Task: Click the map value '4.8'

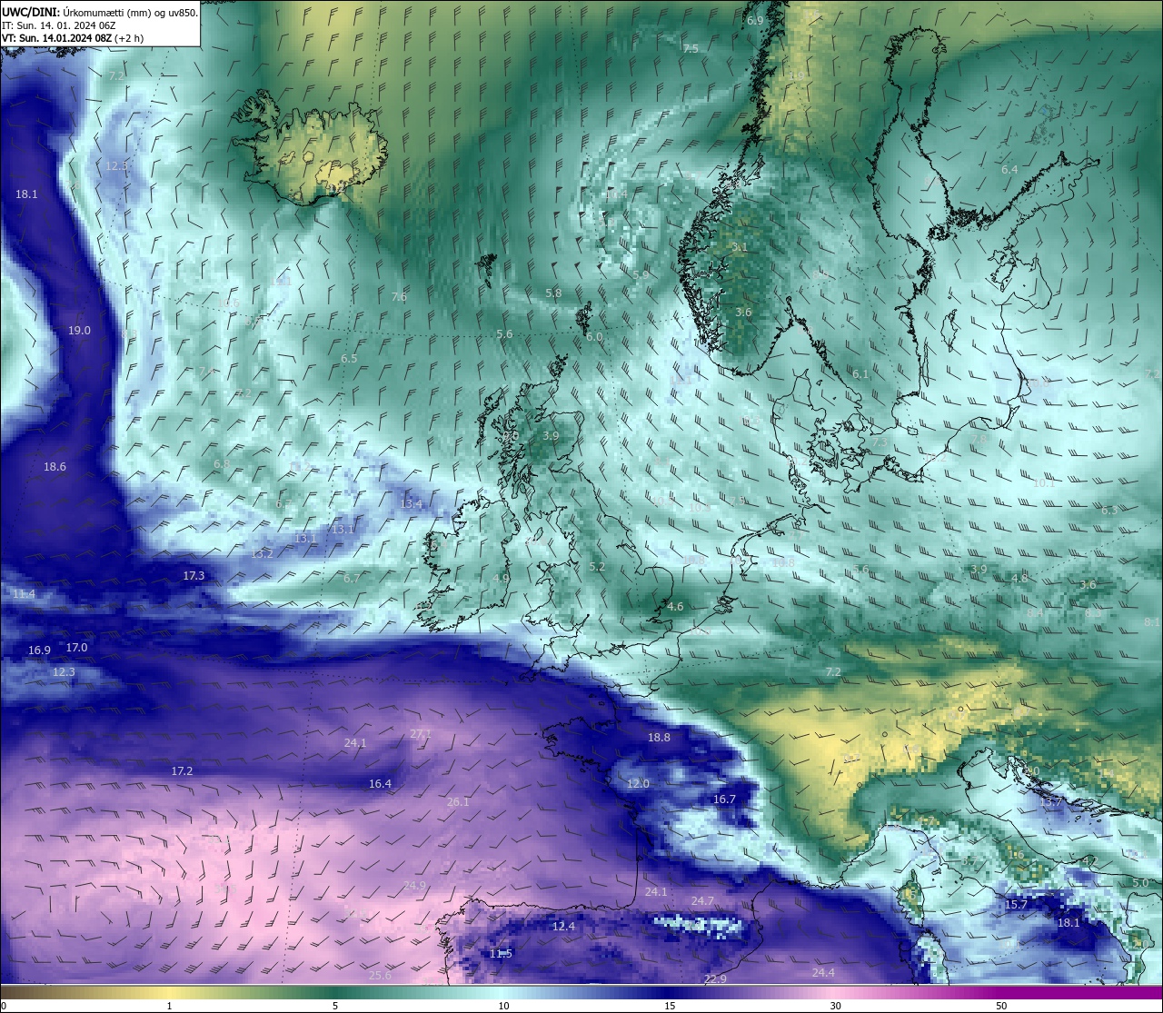Action: point(1019,578)
